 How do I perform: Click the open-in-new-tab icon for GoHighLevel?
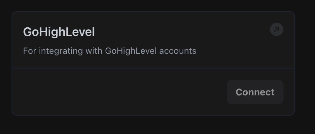click(276, 30)
